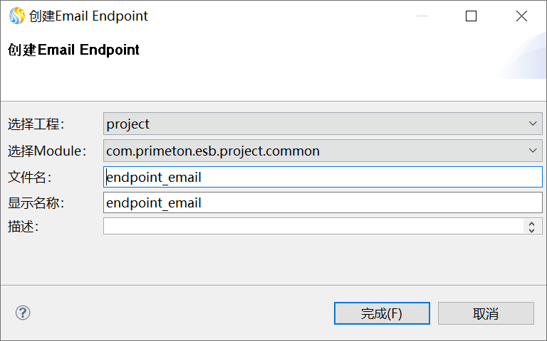Viewport: 547px width, 341px height.
Task: Click the 选择工程 label
Action: click(x=36, y=124)
